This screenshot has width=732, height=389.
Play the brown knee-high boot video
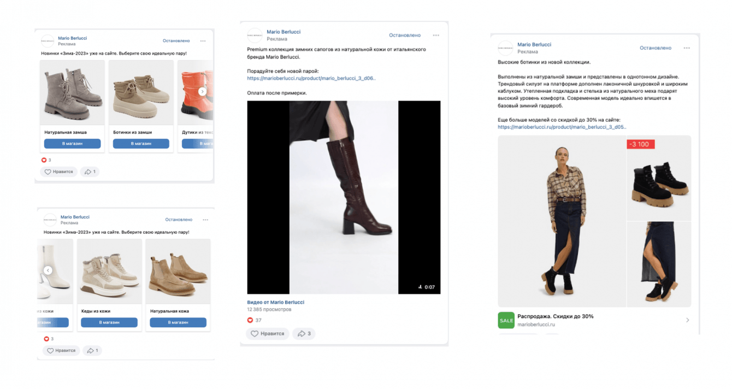[344, 197]
